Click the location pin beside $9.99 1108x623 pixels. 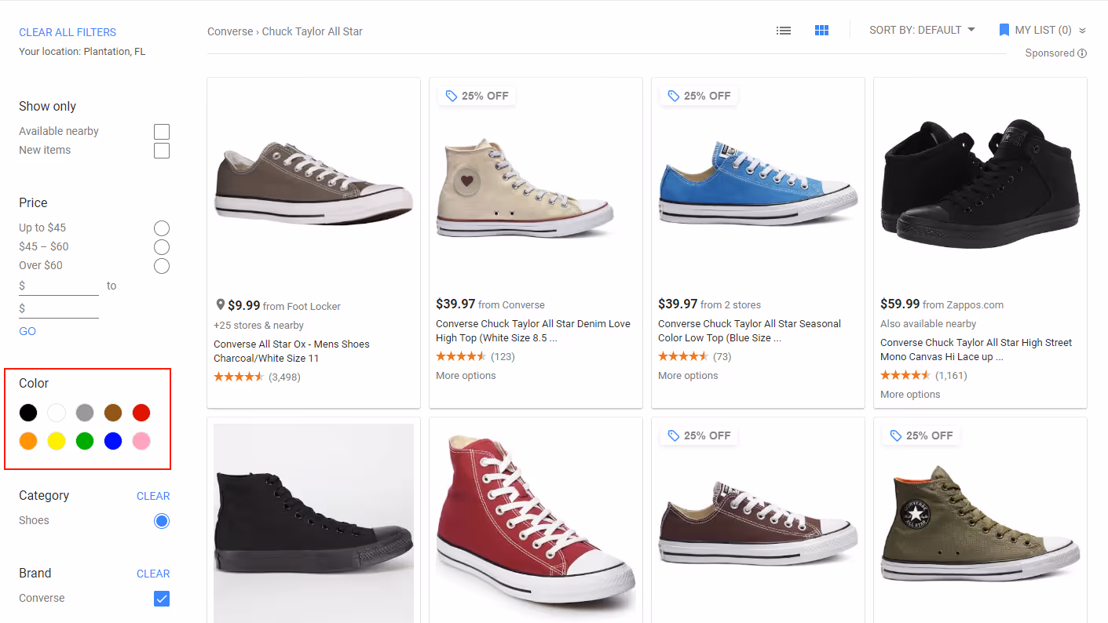point(220,305)
